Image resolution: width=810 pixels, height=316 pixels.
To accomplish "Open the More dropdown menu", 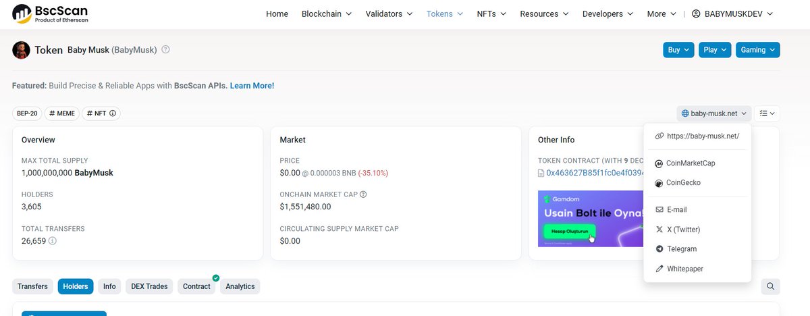I will click(x=661, y=14).
